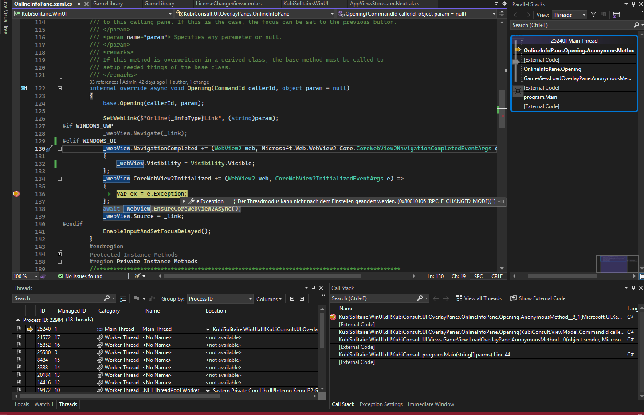This screenshot has width=644, height=415.
Task: Click the flag threads icon in Threads toolbar
Action: pos(137,299)
